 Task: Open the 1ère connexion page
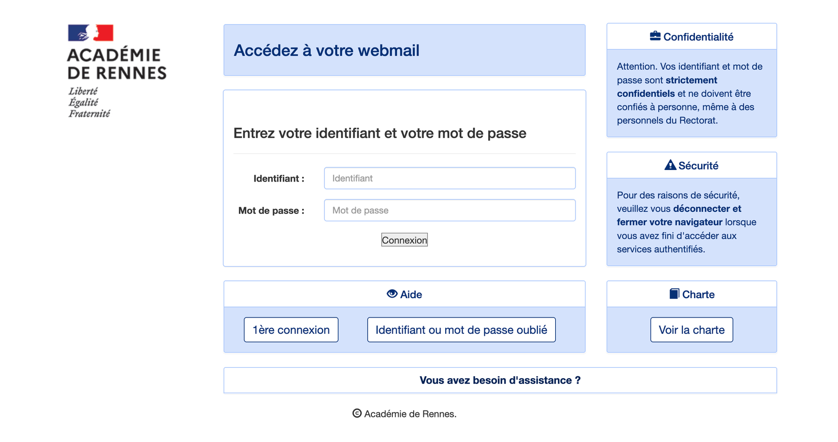(x=291, y=330)
